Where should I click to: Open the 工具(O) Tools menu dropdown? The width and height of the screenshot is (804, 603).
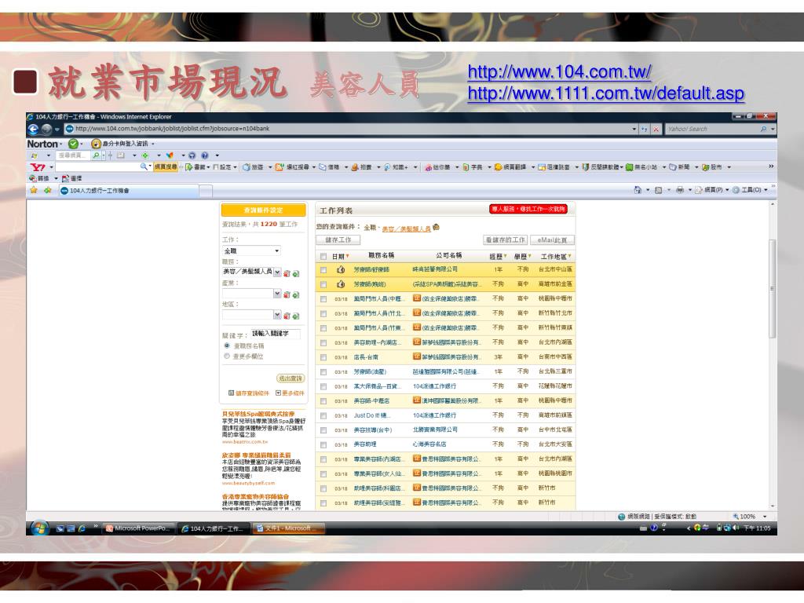click(x=750, y=190)
